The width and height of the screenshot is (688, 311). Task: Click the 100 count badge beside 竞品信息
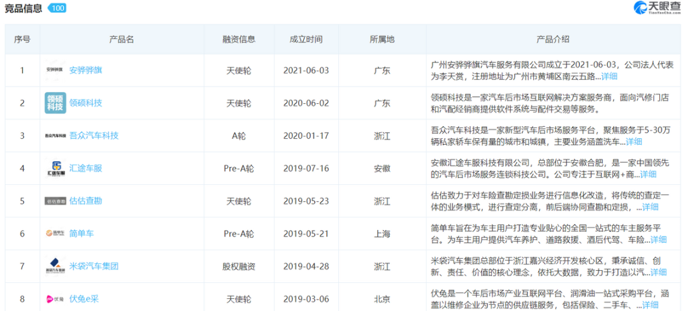click(x=57, y=8)
